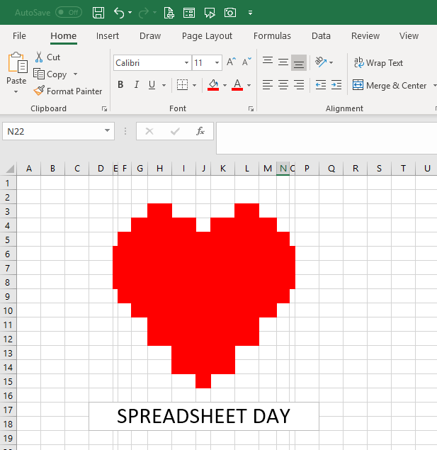This screenshot has width=437, height=450.
Task: Toggle the AutoSave switch
Action: coord(69,12)
